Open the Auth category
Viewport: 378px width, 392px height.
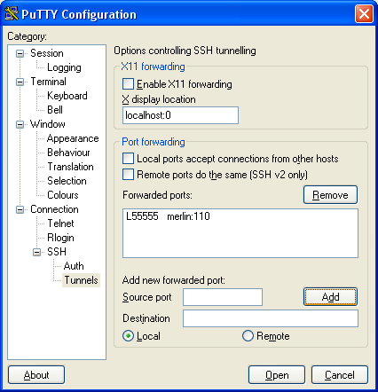74,266
